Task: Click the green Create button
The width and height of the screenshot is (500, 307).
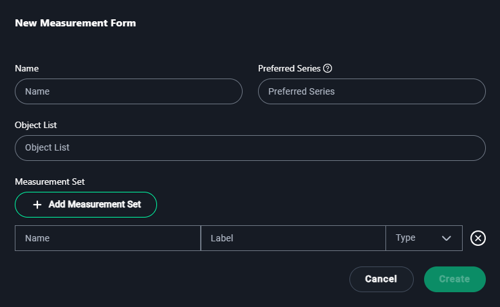Action: coord(455,279)
